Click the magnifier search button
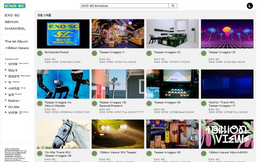 173,6
